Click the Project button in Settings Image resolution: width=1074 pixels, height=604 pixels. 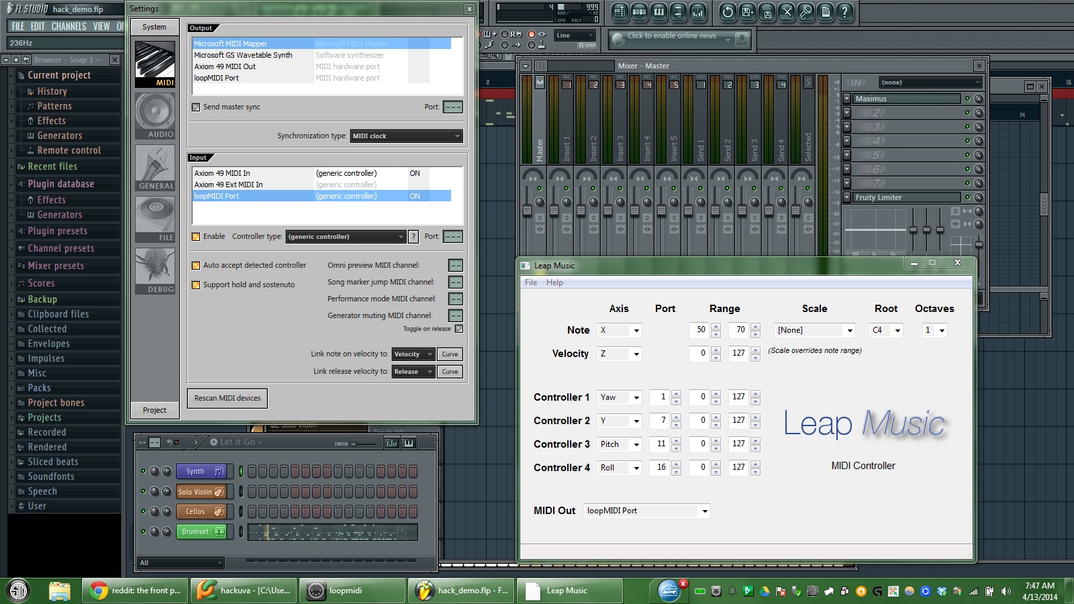pos(154,410)
